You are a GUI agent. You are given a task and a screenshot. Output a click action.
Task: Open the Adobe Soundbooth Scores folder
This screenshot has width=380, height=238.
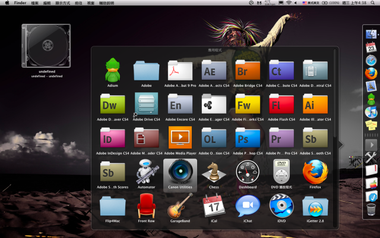(x=112, y=172)
